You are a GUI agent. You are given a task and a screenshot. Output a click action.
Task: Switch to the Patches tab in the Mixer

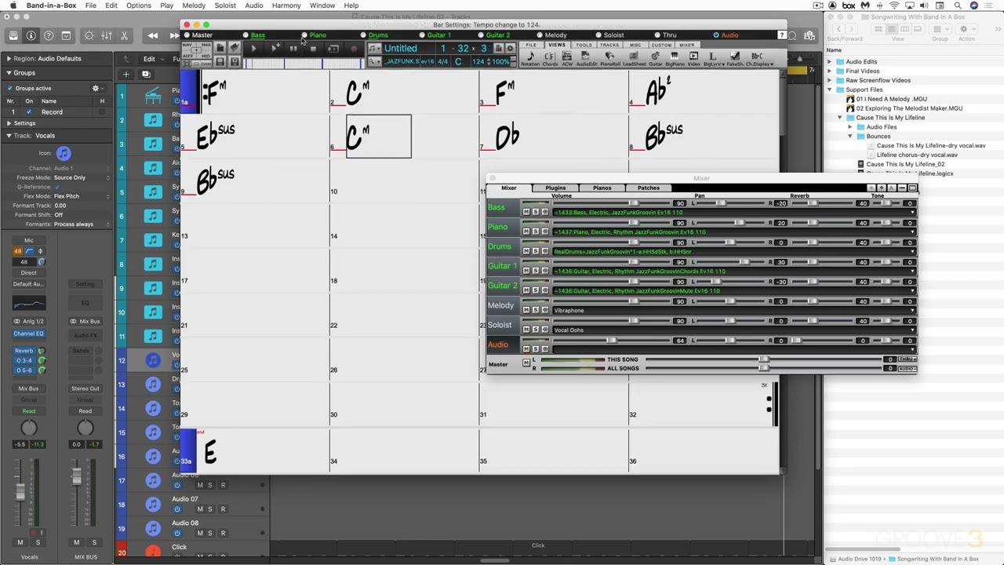pos(649,188)
